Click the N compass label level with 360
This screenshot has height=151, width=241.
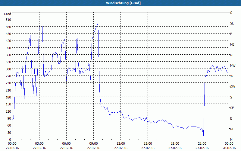pyautogui.click(x=231, y=55)
